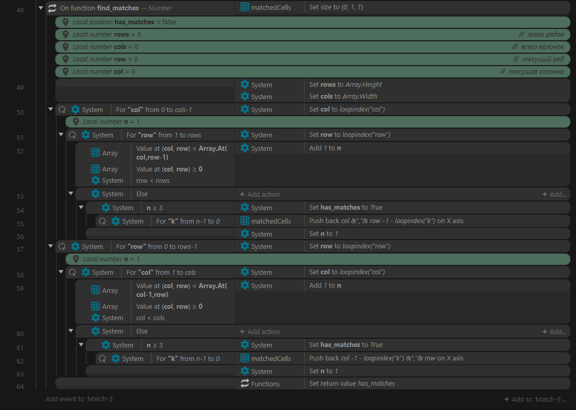Click the System gear icon for 'Set cols to Array.Width'
The image size is (576, 410).
(245, 96)
